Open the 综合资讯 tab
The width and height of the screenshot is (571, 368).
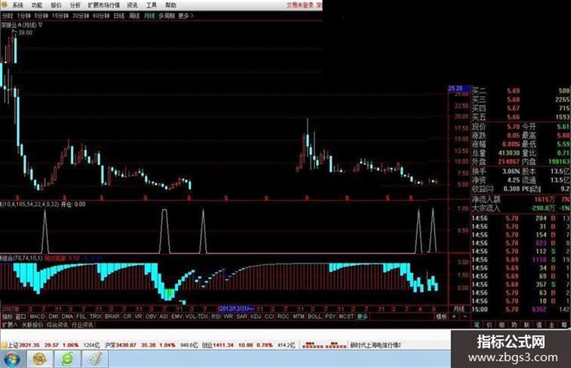click(x=57, y=324)
